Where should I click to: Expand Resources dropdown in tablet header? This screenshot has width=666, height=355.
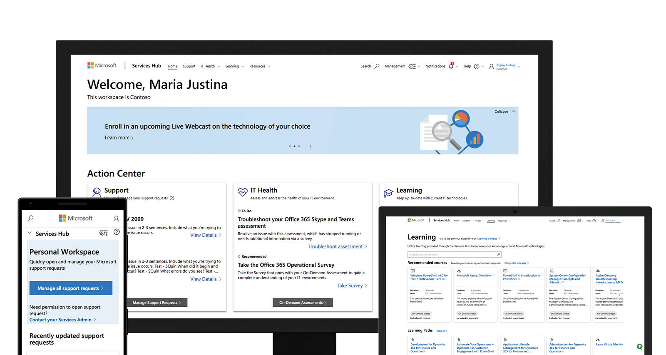509,221
